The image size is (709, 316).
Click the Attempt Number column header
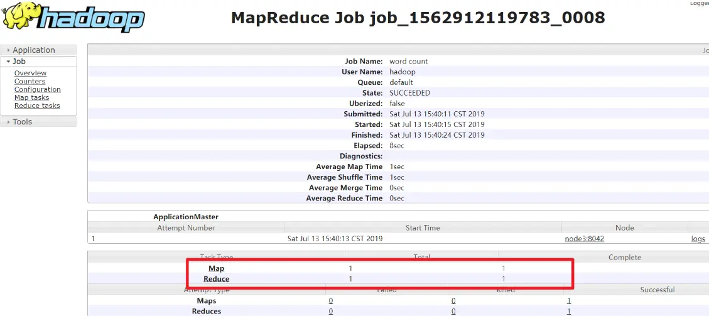(x=186, y=228)
